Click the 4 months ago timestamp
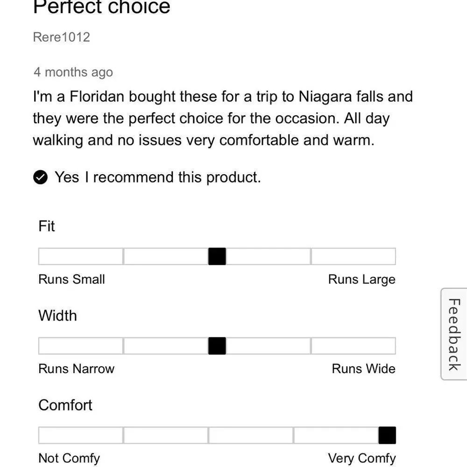The height and width of the screenshot is (467, 467). tap(73, 72)
